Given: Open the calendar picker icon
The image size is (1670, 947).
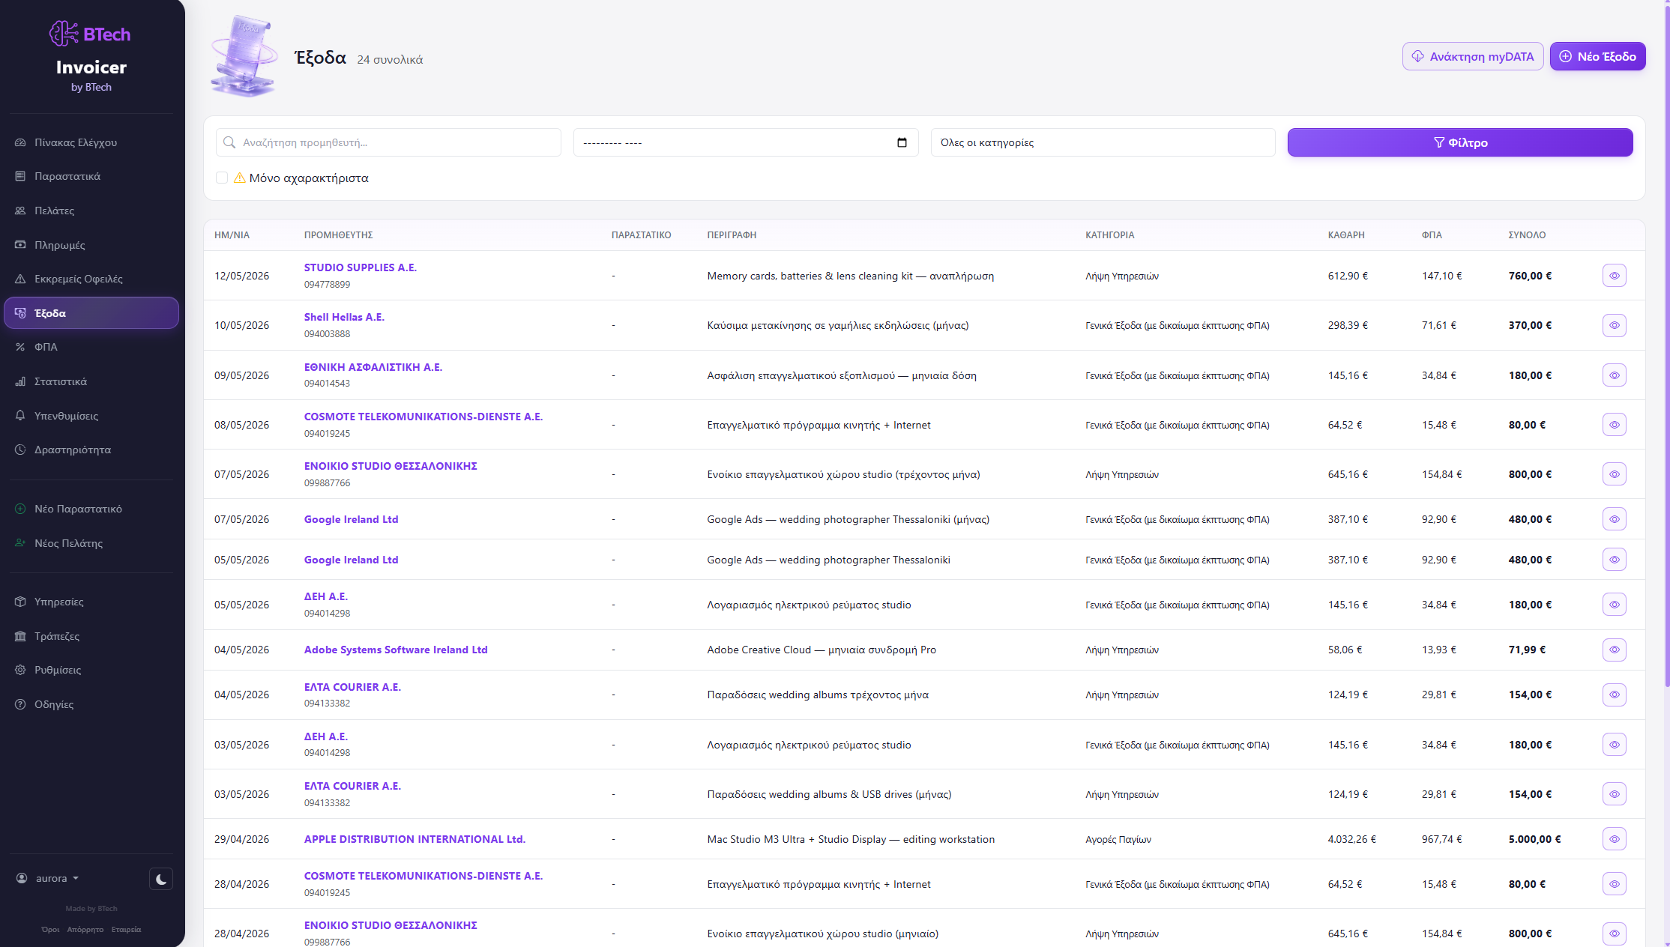Looking at the screenshot, I should (x=902, y=142).
